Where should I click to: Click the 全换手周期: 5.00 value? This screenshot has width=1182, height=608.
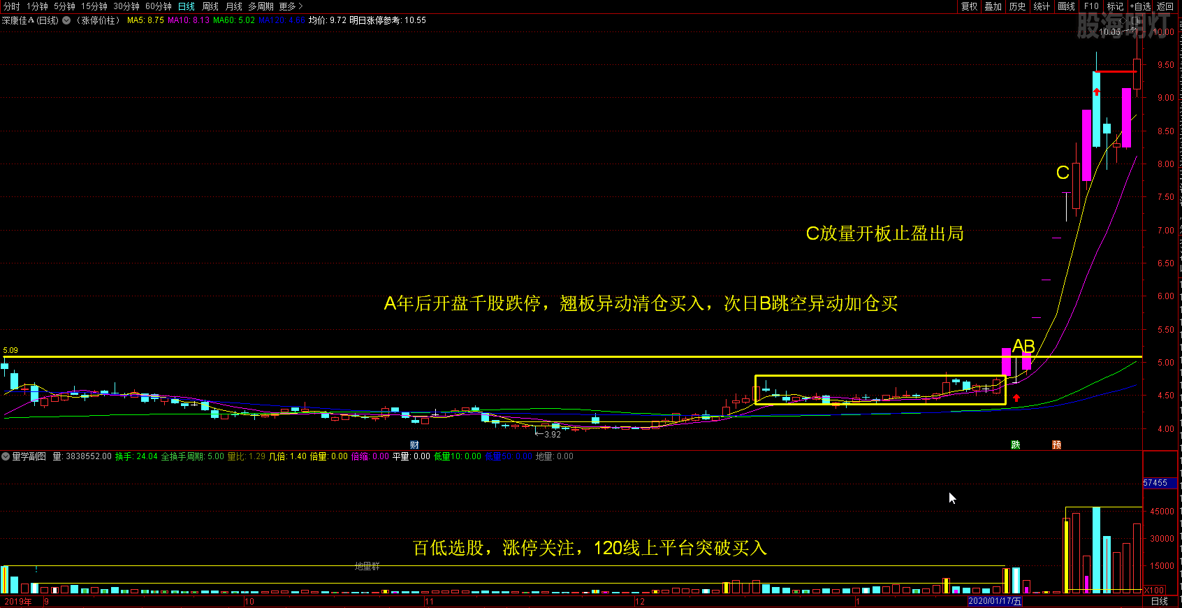coord(193,456)
